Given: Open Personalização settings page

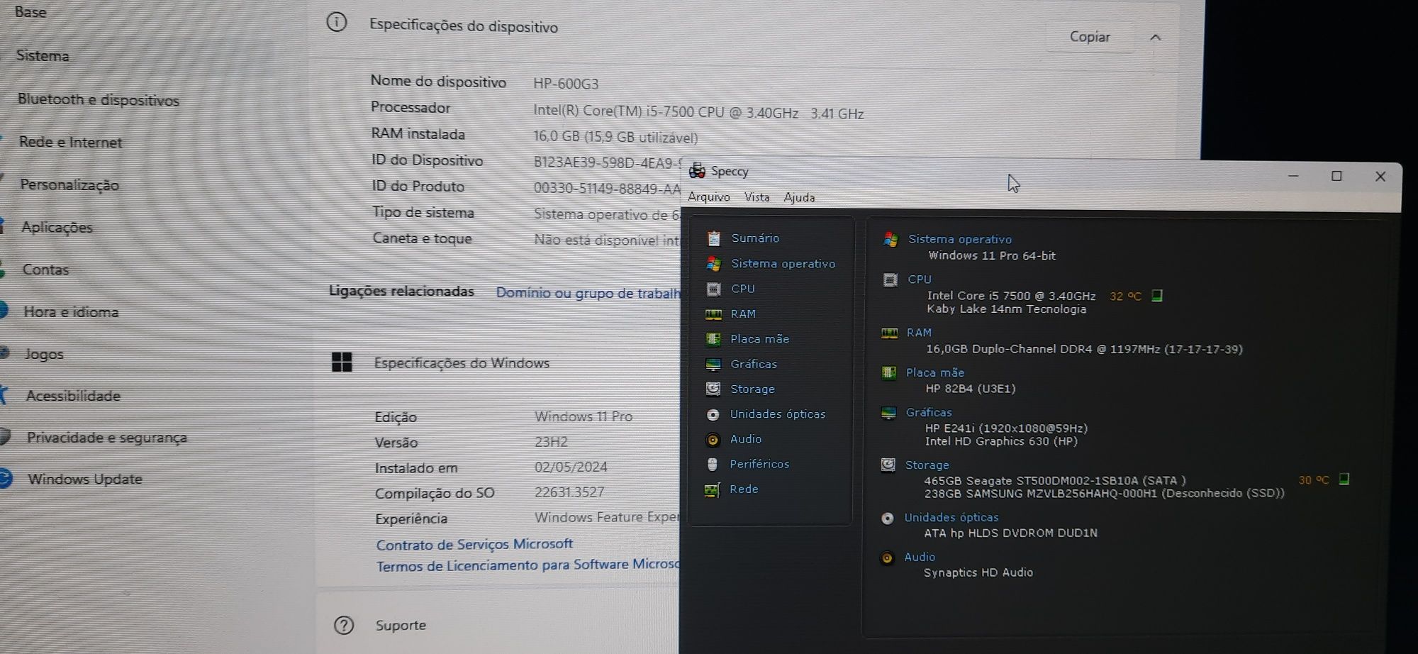Looking at the screenshot, I should [x=69, y=185].
